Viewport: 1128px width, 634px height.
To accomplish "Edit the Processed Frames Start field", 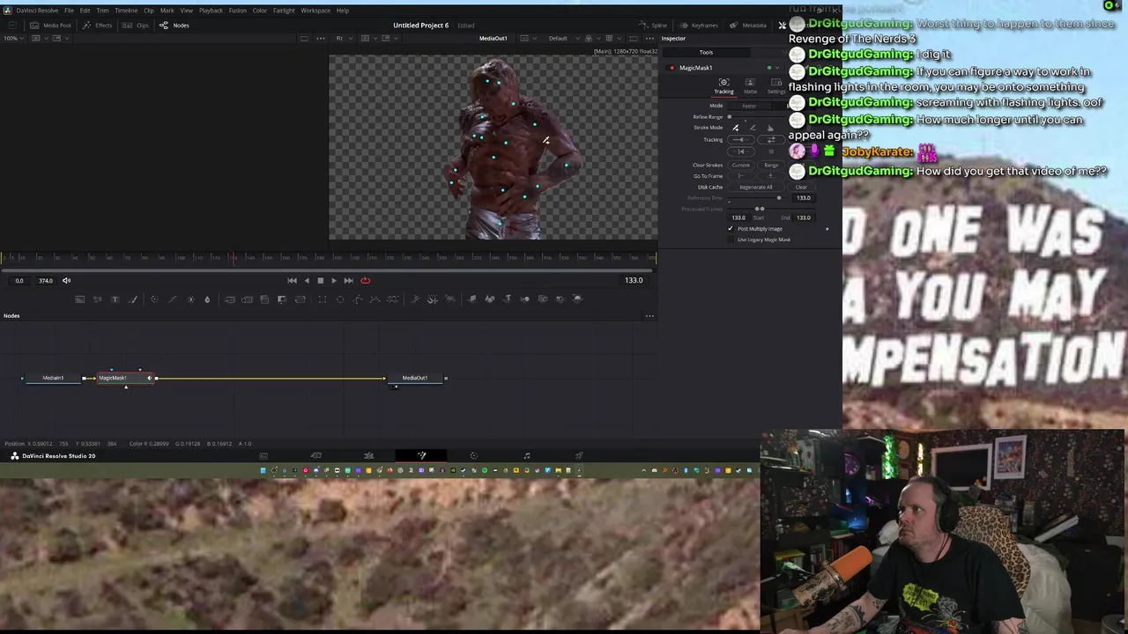I will pos(738,217).
